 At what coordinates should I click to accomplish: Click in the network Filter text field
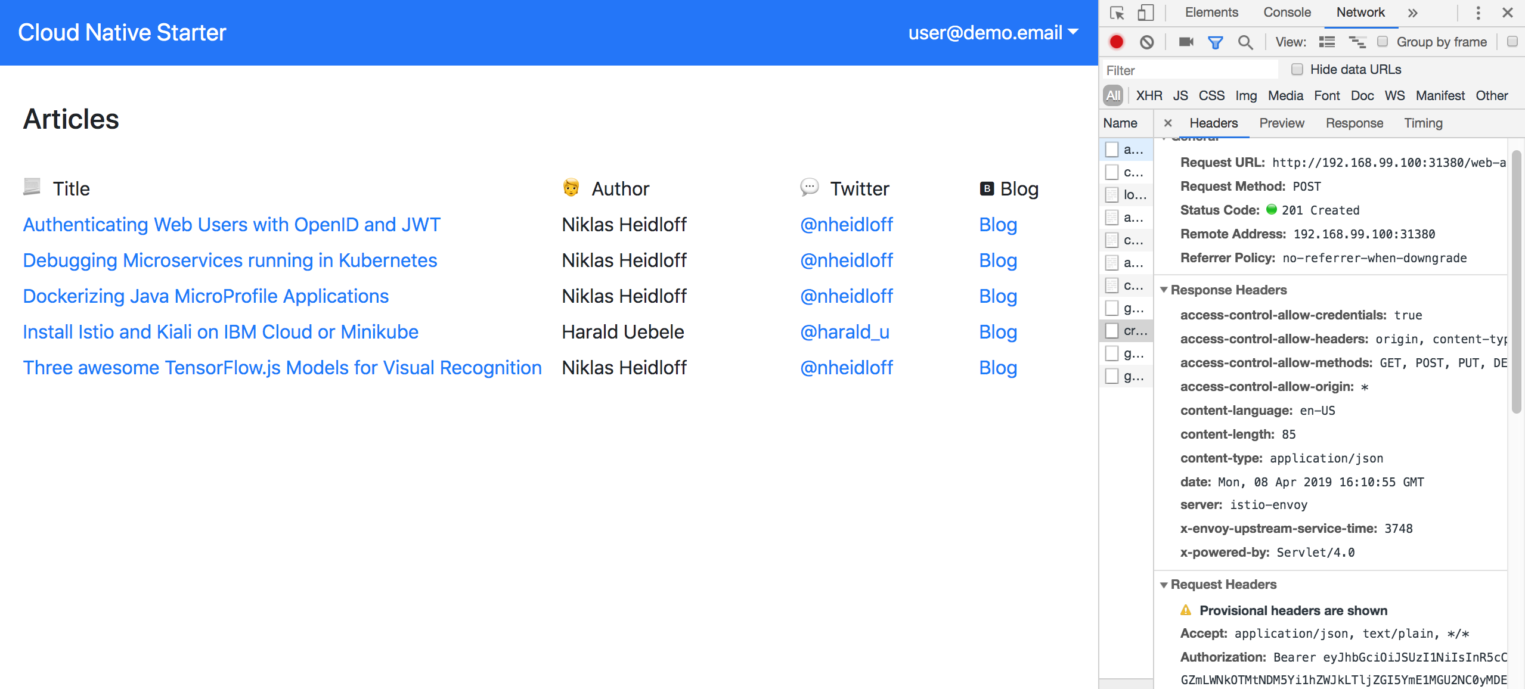point(1189,70)
